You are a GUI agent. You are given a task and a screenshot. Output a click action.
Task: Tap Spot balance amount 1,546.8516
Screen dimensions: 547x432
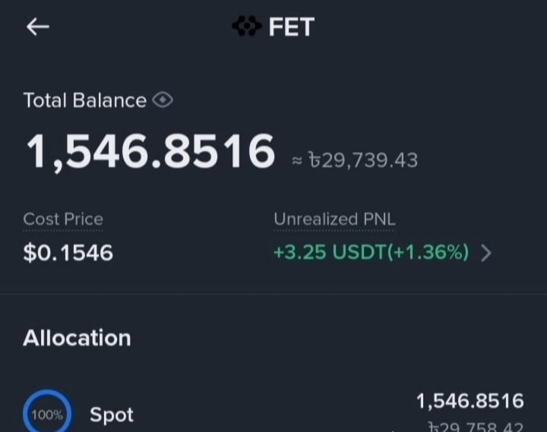[x=470, y=401]
